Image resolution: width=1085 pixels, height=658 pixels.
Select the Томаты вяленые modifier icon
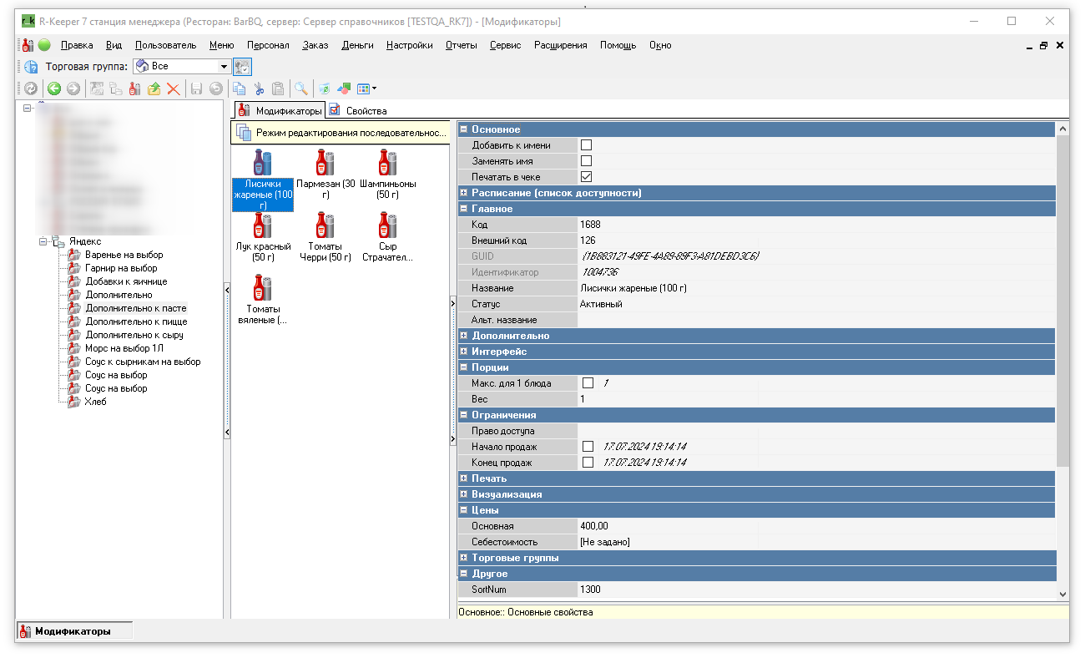click(263, 288)
